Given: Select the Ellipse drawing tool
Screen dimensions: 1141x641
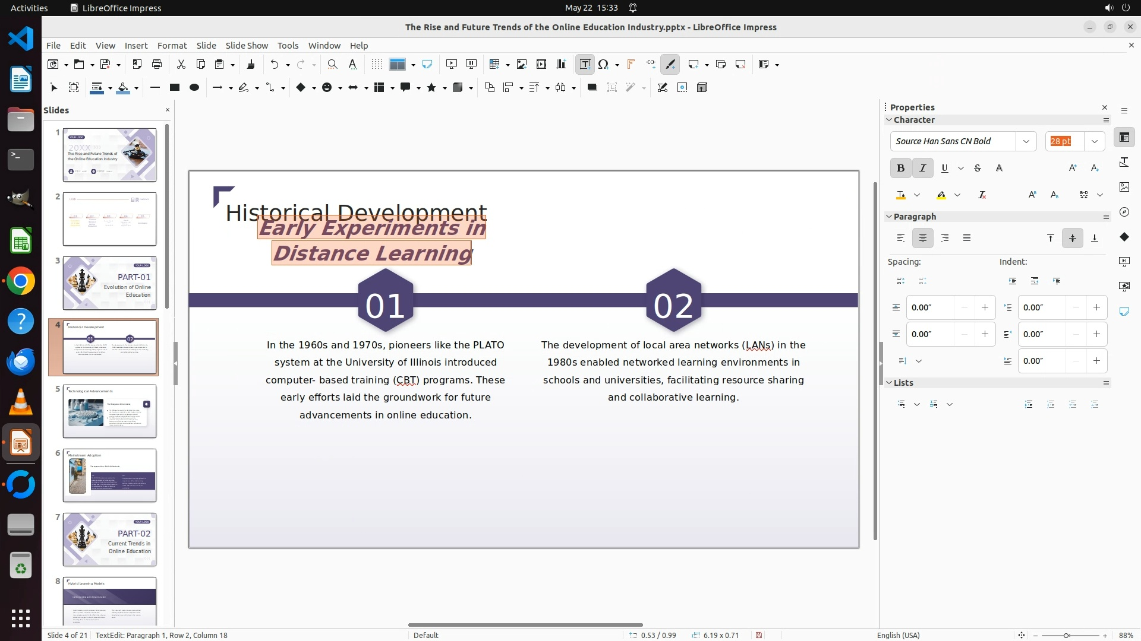Looking at the screenshot, I should click(x=194, y=87).
